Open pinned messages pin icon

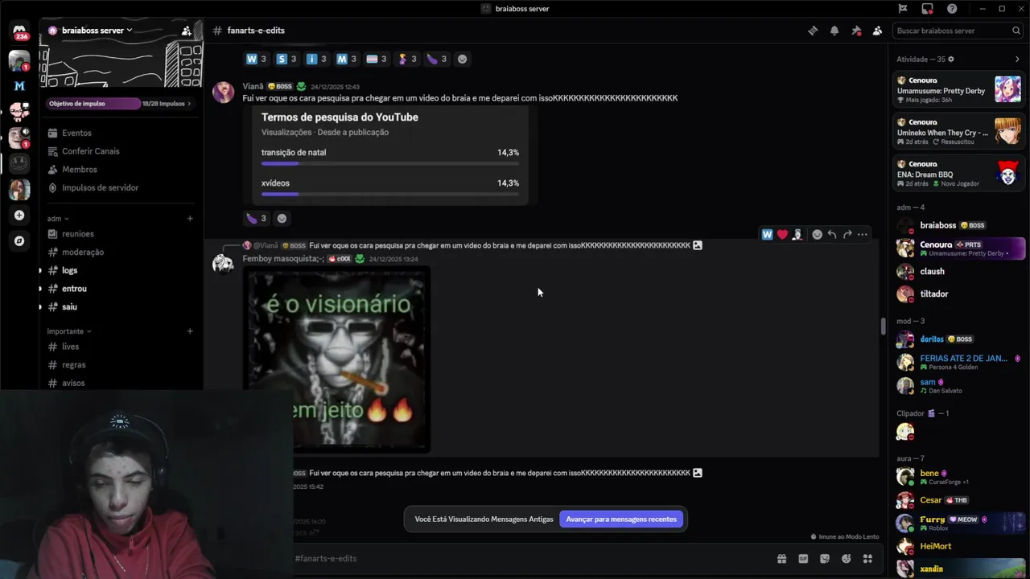pyautogui.click(x=856, y=31)
